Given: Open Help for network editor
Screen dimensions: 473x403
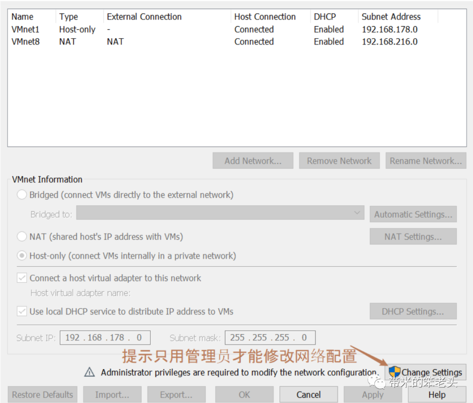Looking at the screenshot, I should (437, 395).
